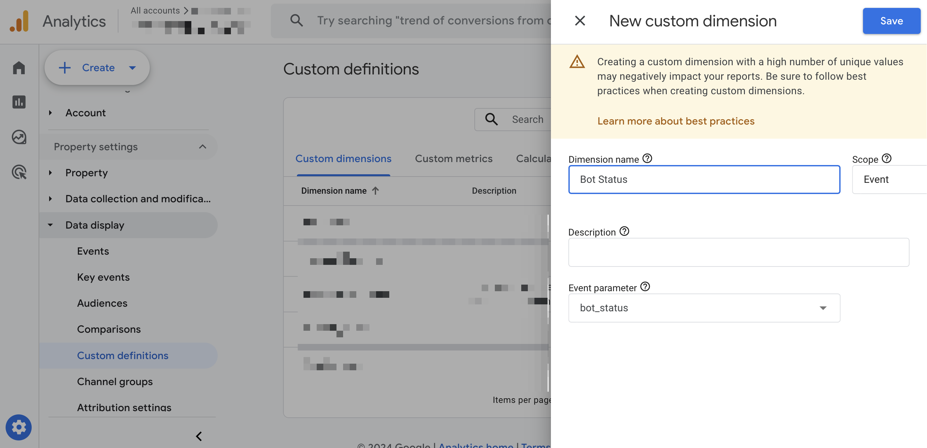Open the Explore icon in sidebar

point(19,137)
